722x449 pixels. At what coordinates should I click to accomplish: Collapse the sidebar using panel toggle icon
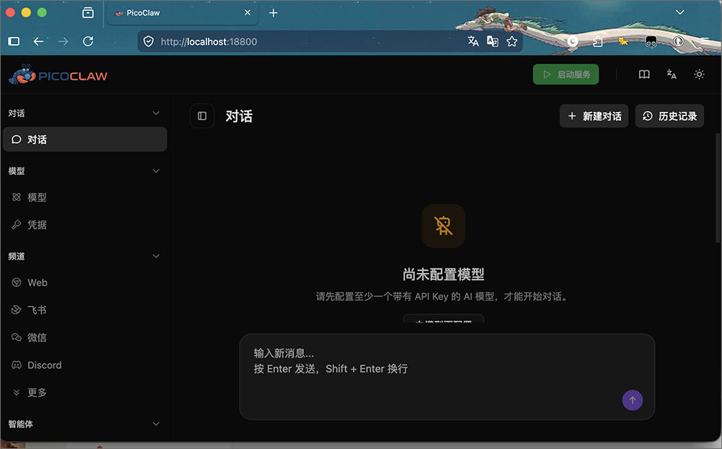tap(202, 116)
